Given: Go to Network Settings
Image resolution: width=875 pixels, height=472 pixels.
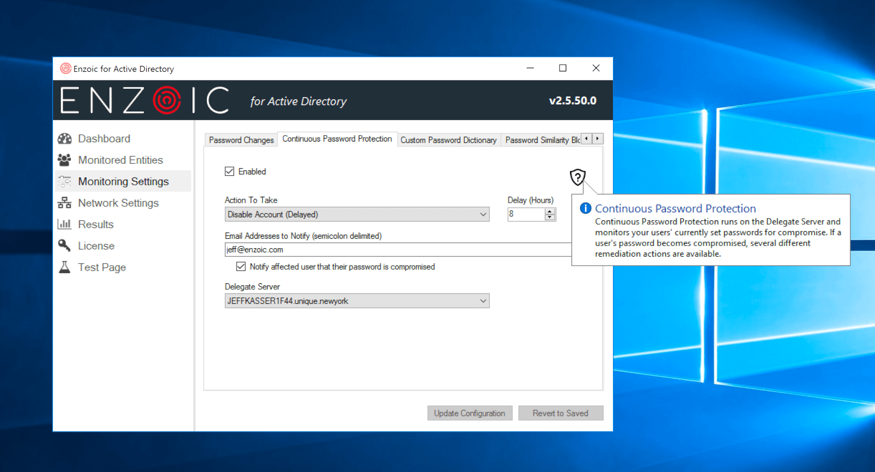Looking at the screenshot, I should point(118,203).
